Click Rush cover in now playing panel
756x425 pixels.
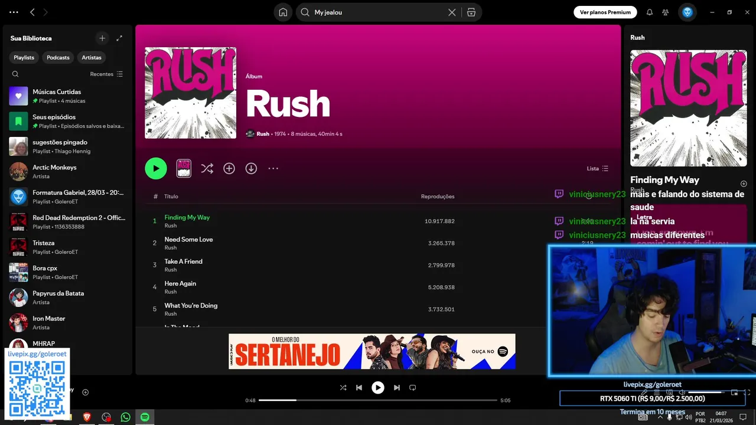pos(688,108)
